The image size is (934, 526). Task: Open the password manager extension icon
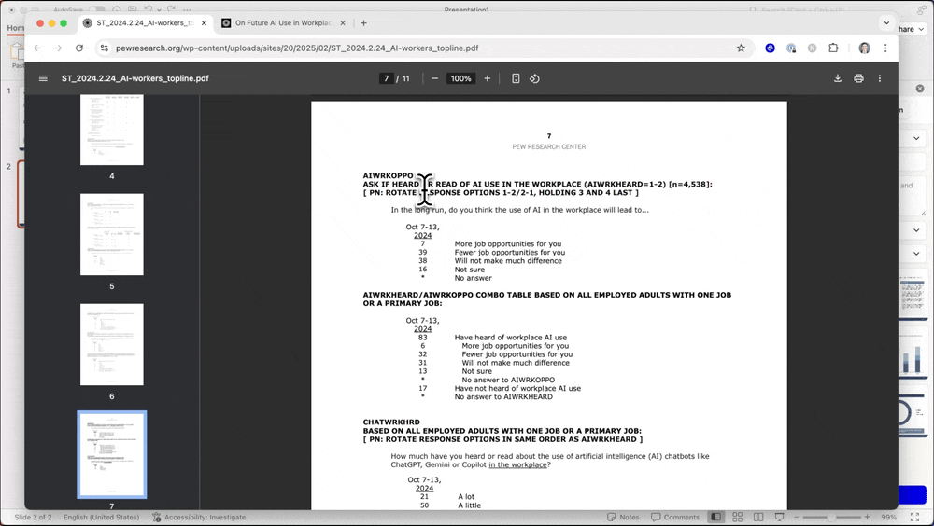(791, 48)
